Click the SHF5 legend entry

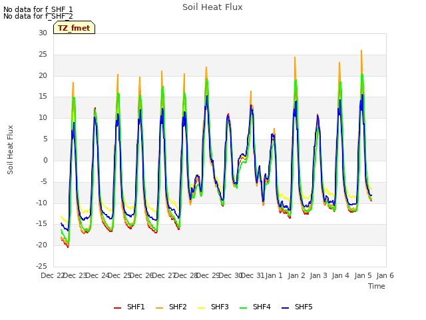(298, 307)
